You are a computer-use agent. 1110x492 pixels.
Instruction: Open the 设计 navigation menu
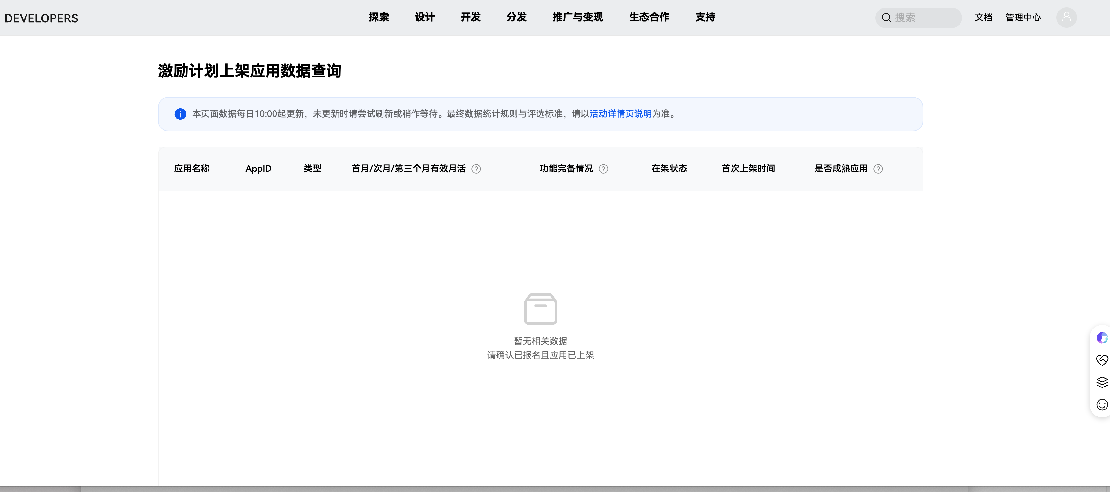click(x=424, y=17)
